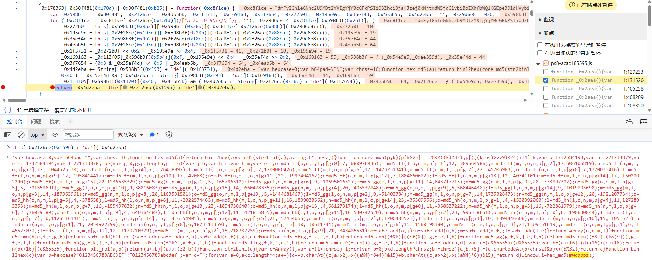This screenshot has width=652, height=260.
Task: Click the code pane right scroll arrow
Action: pyautogui.click(x=525, y=100)
